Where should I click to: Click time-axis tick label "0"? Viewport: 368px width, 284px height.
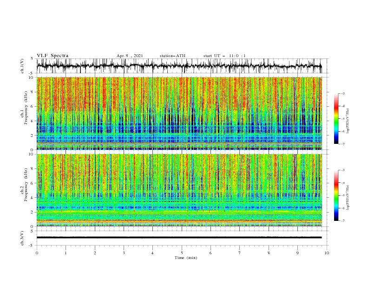tap(37, 253)
